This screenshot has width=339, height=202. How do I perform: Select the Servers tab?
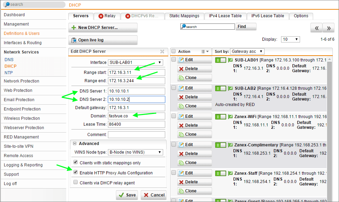[x=81, y=16]
